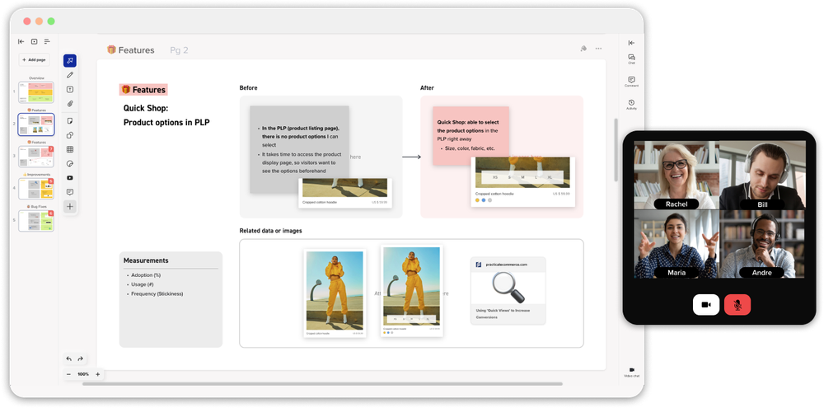The image size is (824, 408).
Task: Collapse the right sidebar
Action: (632, 43)
